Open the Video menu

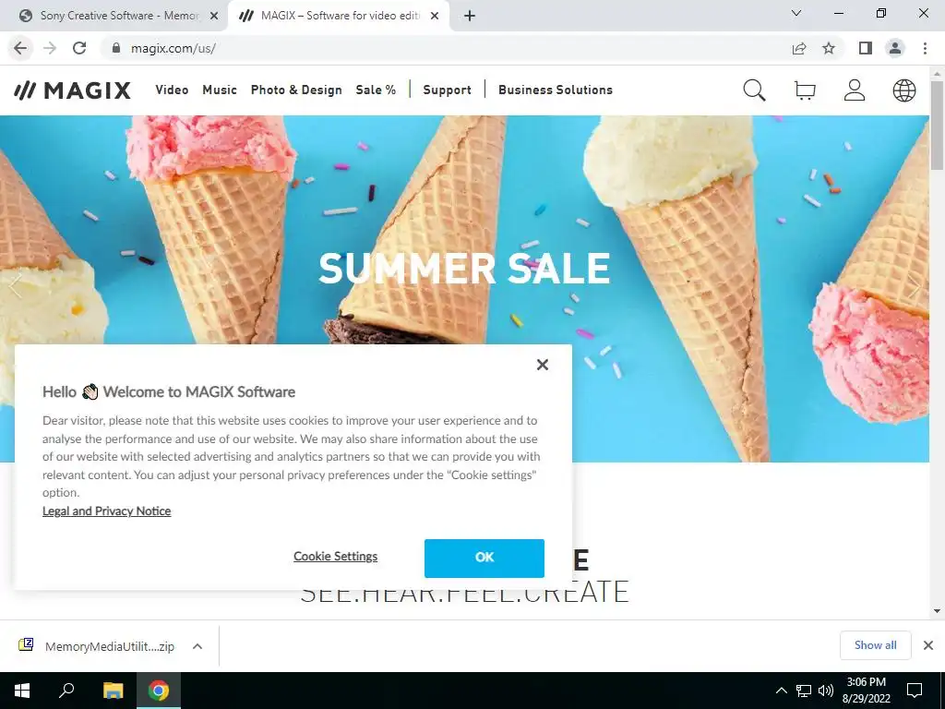pyautogui.click(x=172, y=90)
